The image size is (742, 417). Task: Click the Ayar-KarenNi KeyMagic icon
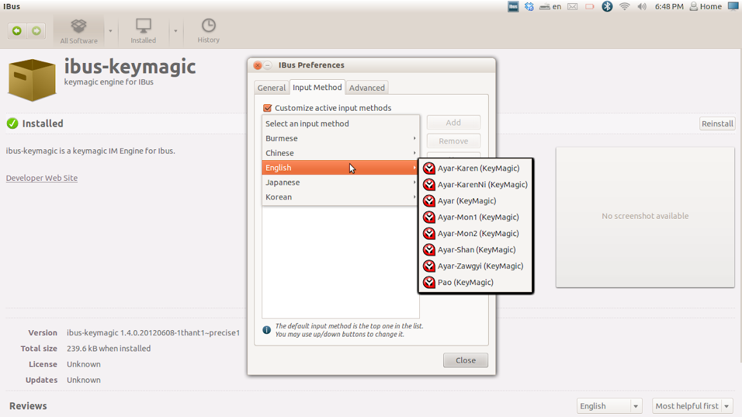[429, 185]
